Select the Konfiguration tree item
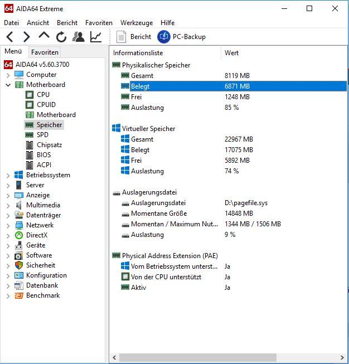 click(46, 275)
